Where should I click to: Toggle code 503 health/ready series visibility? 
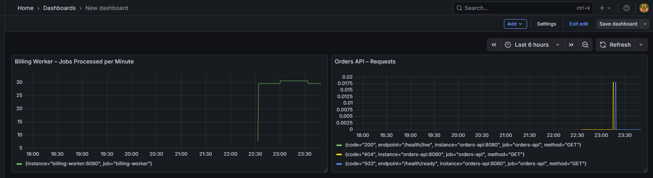(465, 164)
